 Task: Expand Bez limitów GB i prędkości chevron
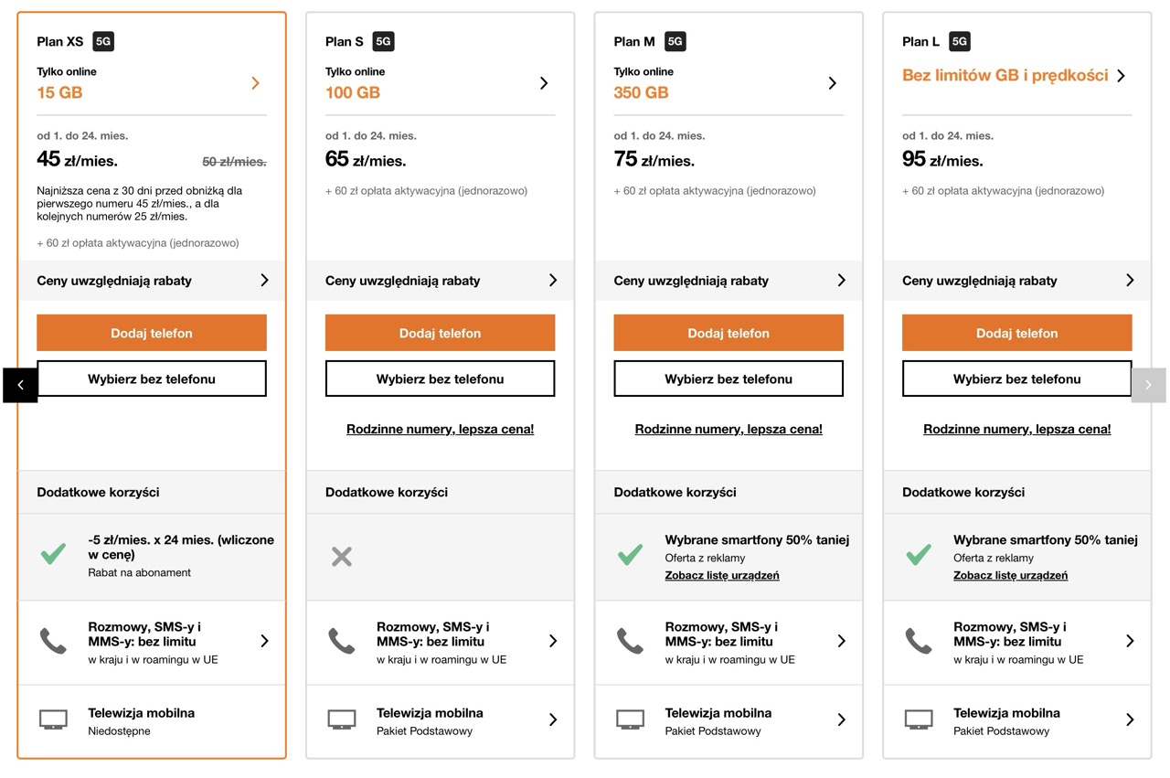point(1122,76)
